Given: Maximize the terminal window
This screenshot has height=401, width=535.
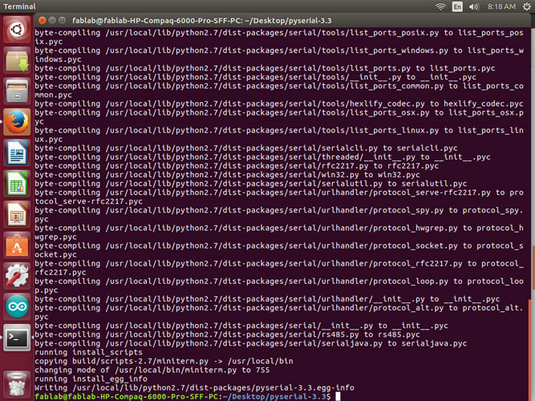Looking at the screenshot, I should coord(62,21).
